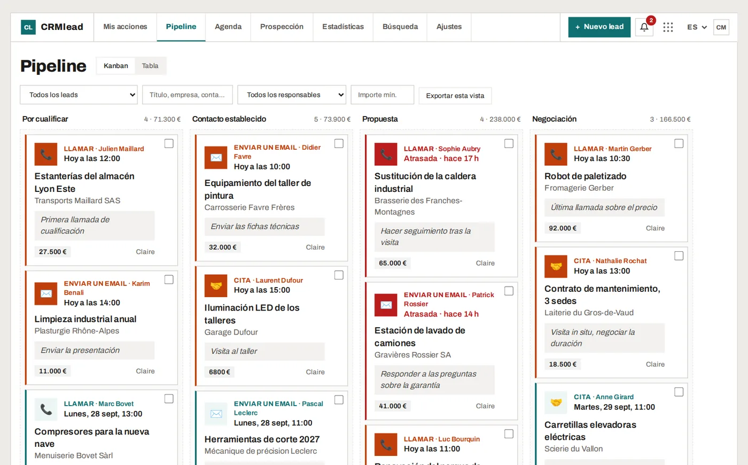Click the phone icon on Sophie Aubry card

[386, 154]
